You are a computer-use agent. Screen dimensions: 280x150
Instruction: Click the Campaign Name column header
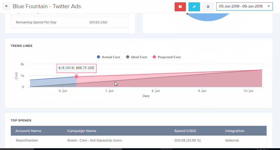point(82,131)
